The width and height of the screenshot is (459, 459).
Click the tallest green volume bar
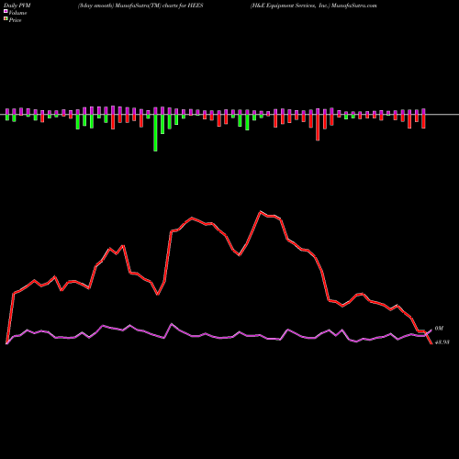click(155, 133)
